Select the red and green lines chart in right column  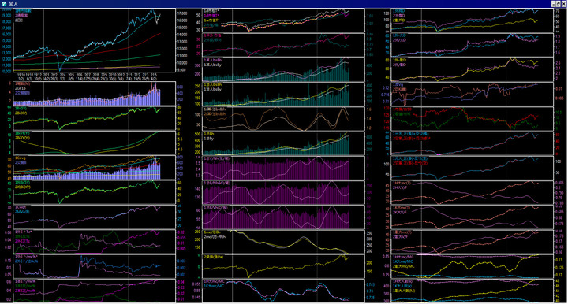(x=473, y=119)
